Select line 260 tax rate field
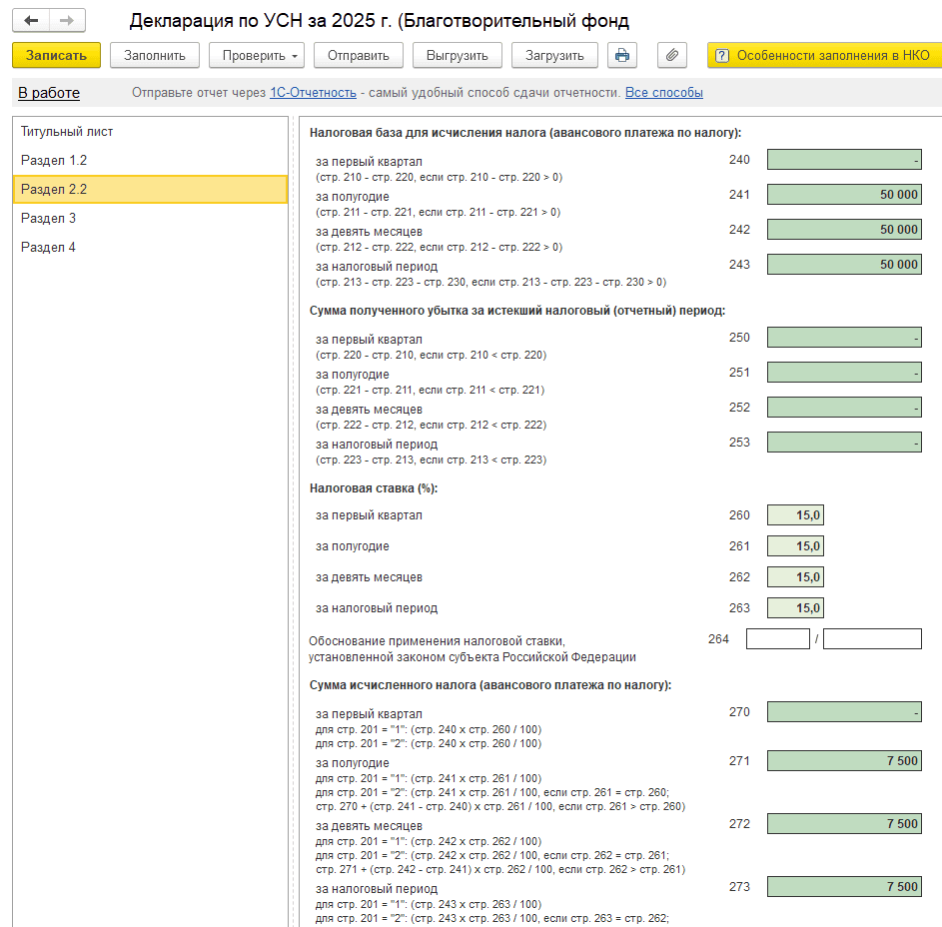 click(795, 515)
